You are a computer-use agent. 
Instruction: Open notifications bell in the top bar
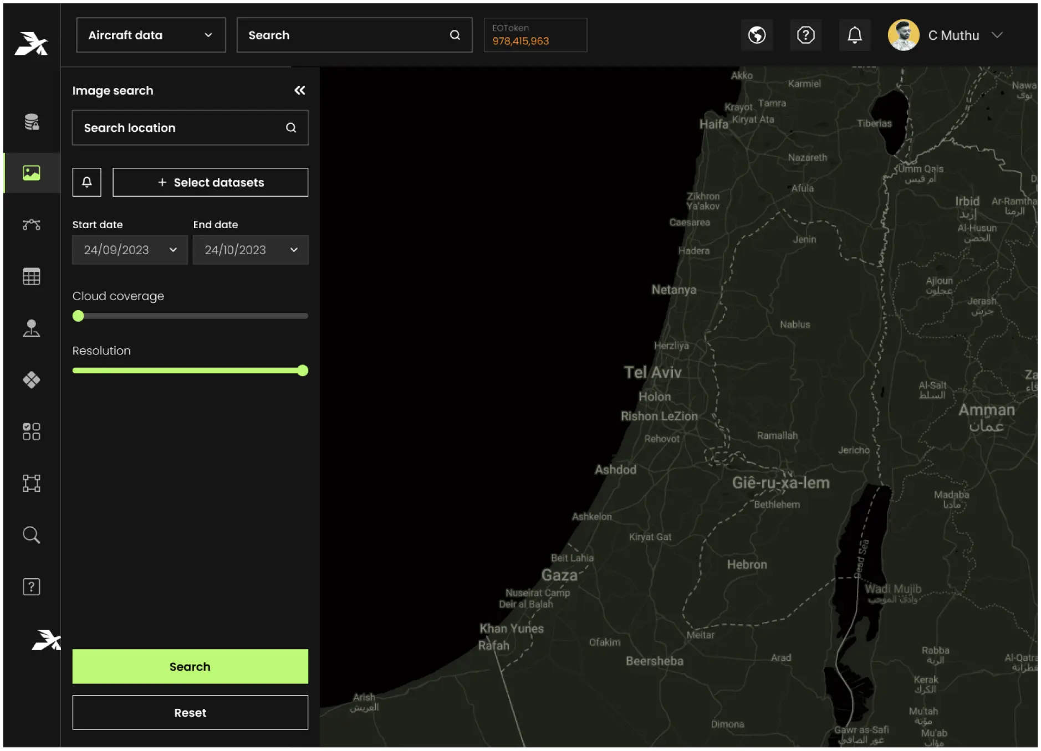pyautogui.click(x=854, y=35)
